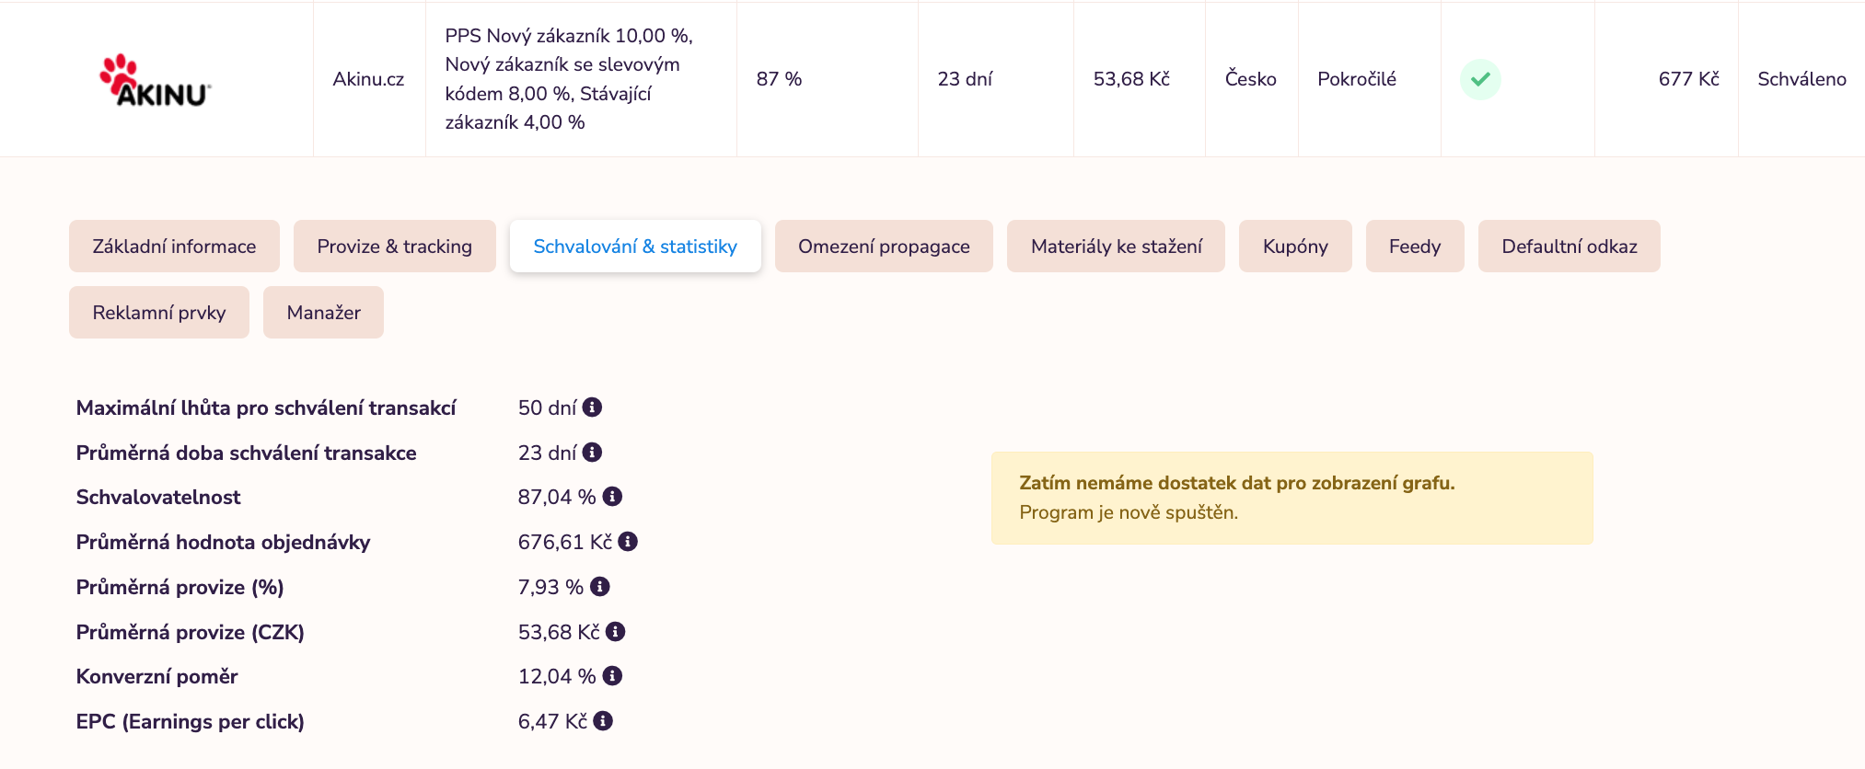Open the Omezení propagace tab

[x=884, y=247]
